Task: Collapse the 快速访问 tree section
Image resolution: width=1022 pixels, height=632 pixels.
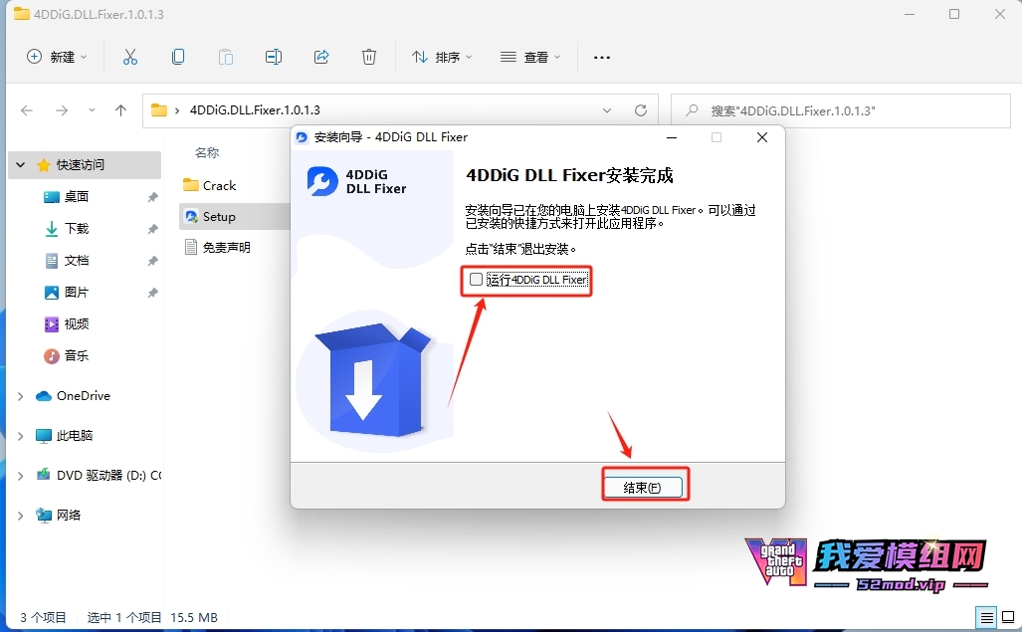Action: click(x=21, y=165)
